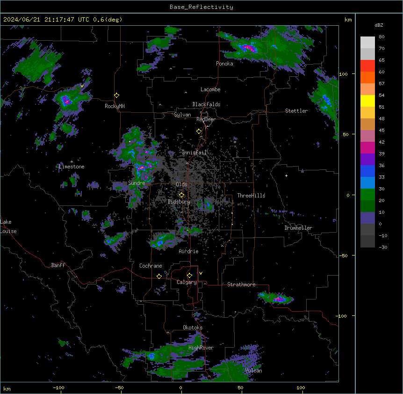Click the blue echo west of HighRiver
This screenshot has height=394, width=403.
click(x=151, y=356)
